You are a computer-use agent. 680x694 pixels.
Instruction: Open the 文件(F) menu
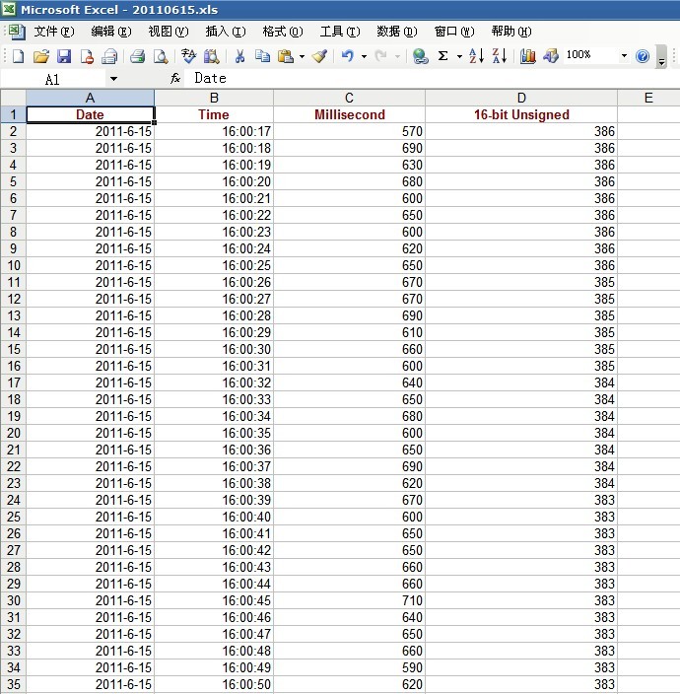point(54,32)
